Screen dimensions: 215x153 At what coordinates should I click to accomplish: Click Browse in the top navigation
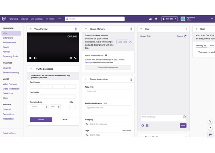(x=24, y=19)
